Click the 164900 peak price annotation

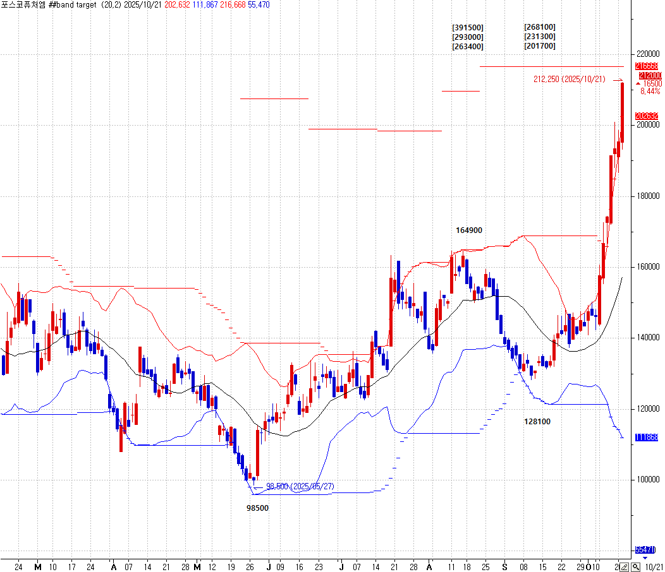(x=469, y=230)
